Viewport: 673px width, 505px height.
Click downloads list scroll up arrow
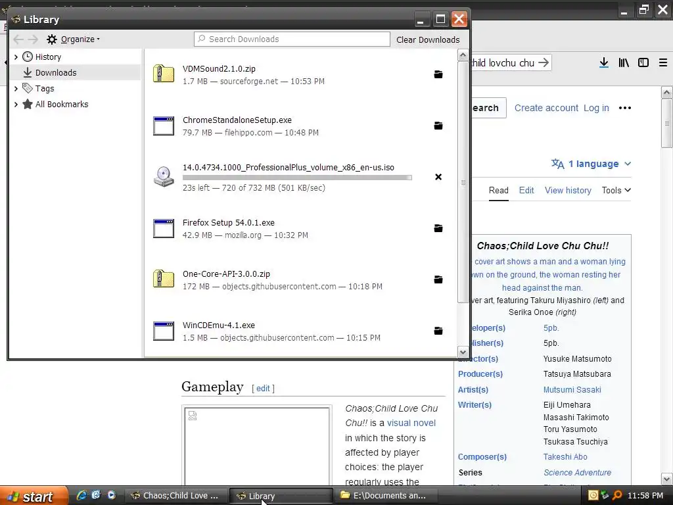click(463, 55)
